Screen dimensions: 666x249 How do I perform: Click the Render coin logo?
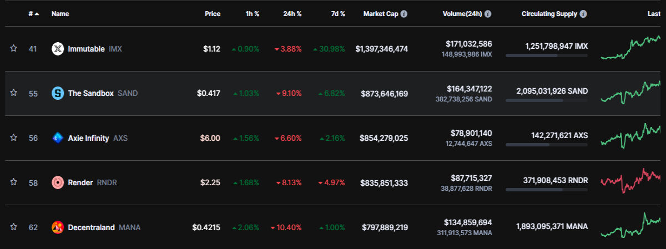(x=58, y=182)
